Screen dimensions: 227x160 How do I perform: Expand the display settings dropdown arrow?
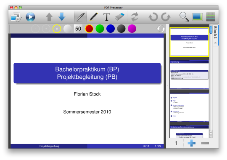[22, 17]
